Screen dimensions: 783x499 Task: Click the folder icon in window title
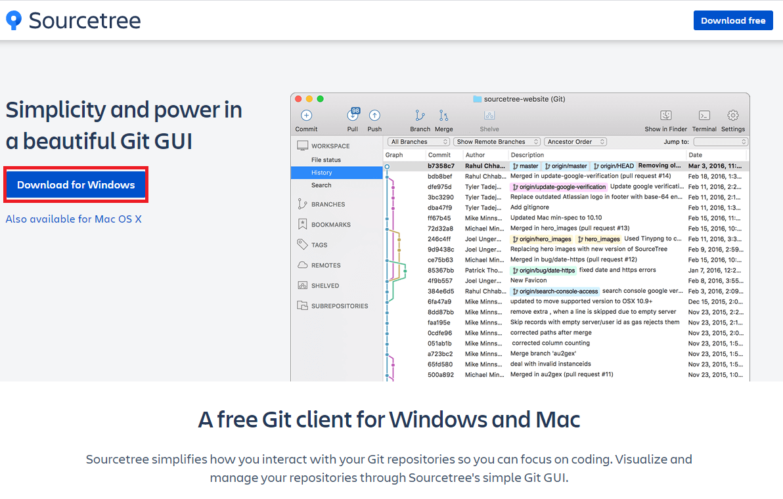tap(477, 98)
